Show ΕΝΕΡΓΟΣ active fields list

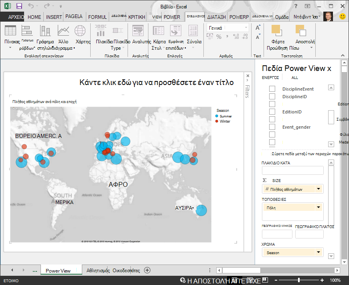(x=270, y=78)
